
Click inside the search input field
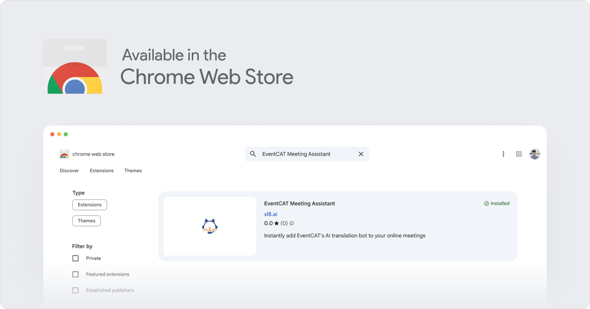click(307, 154)
